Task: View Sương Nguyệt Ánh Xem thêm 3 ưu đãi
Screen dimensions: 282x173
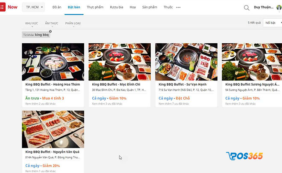Action: pyautogui.click(x=241, y=104)
